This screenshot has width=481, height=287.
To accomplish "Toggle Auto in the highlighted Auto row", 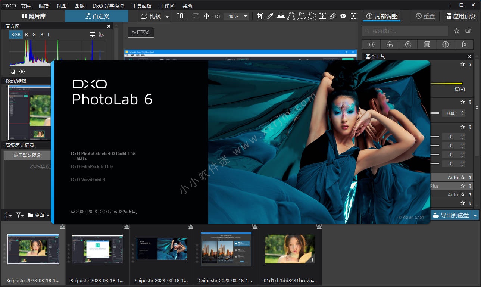I will tap(453, 177).
